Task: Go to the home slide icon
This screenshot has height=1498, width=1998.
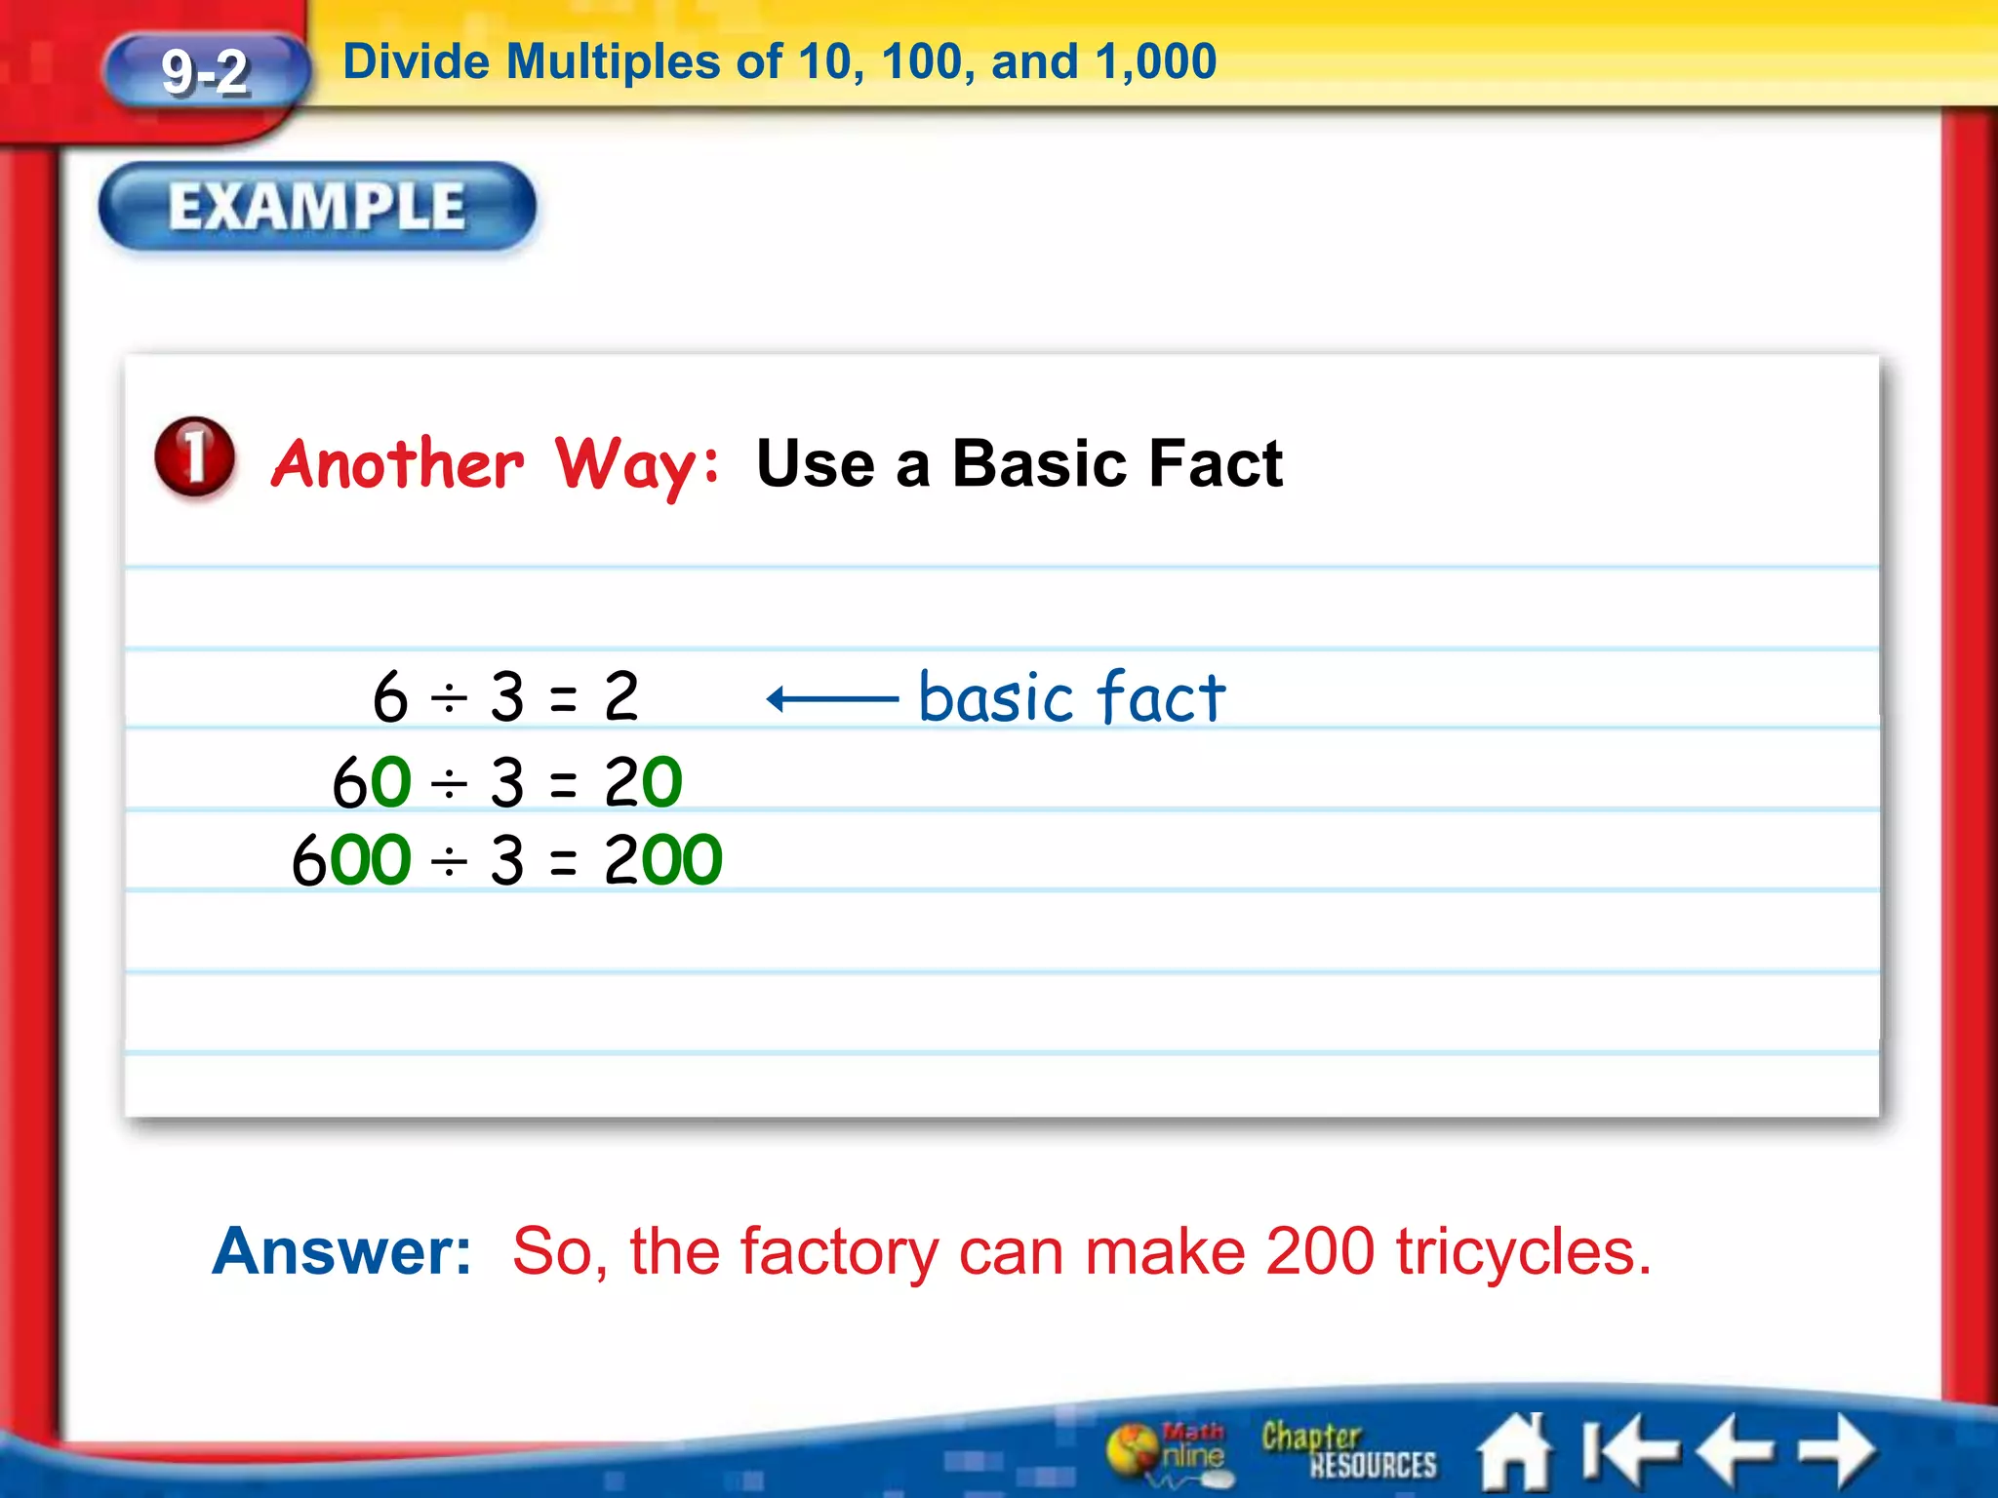Action: point(1515,1451)
